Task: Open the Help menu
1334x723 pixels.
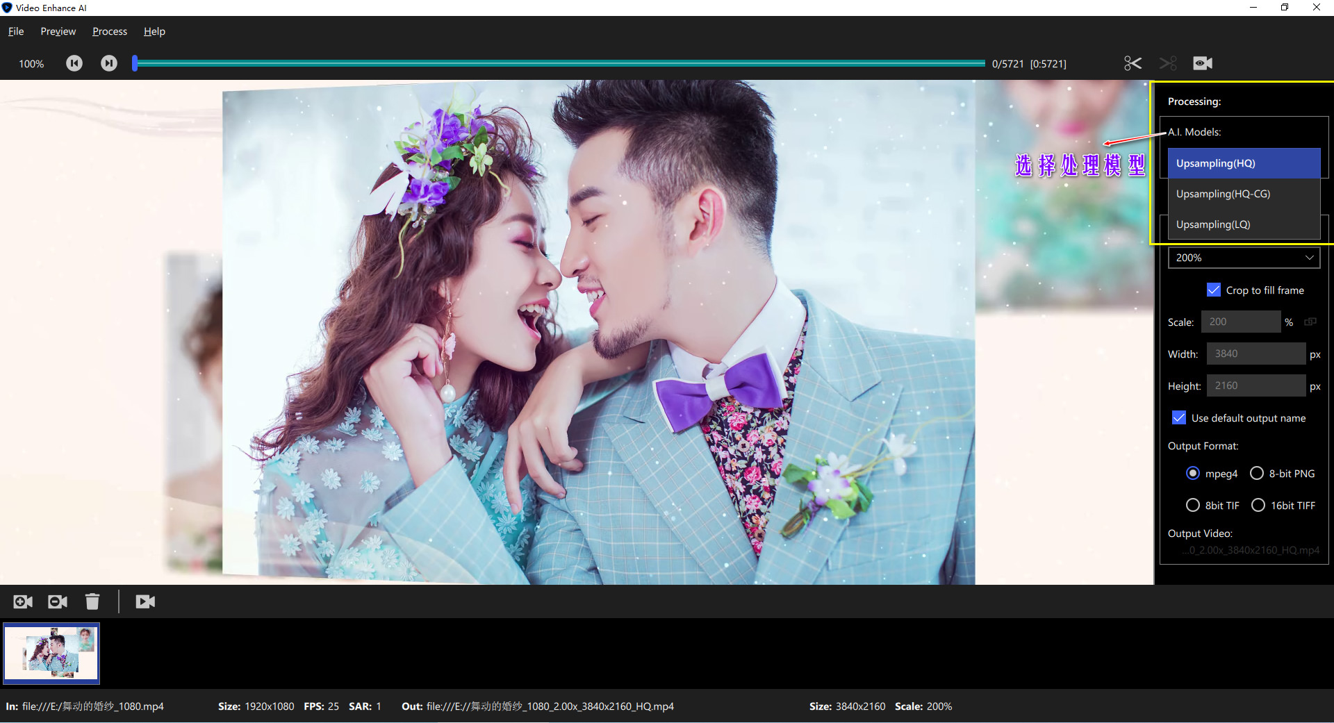Action: point(154,31)
